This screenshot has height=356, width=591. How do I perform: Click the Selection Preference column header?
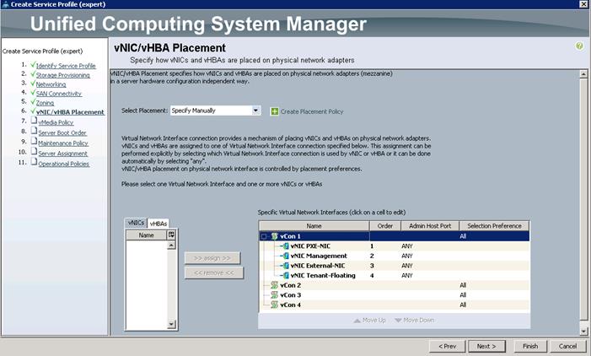point(495,226)
